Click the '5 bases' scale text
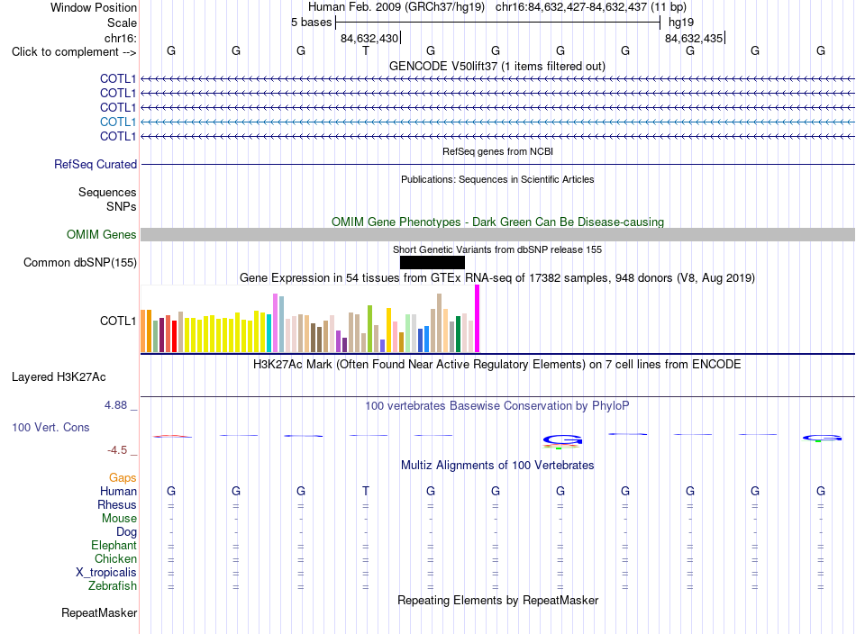This screenshot has width=856, height=634. (x=311, y=23)
